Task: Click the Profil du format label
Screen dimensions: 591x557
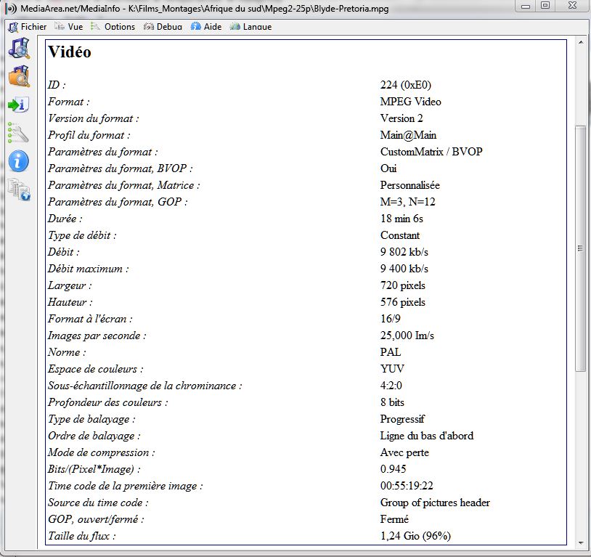Action: [x=89, y=134]
